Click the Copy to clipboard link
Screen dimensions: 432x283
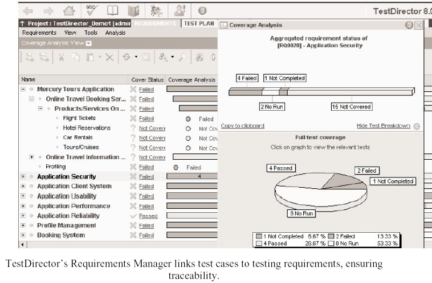pyautogui.click(x=242, y=126)
